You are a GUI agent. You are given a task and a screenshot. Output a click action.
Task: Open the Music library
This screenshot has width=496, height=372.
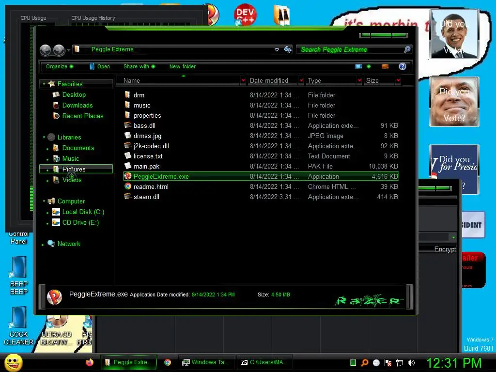coord(70,158)
